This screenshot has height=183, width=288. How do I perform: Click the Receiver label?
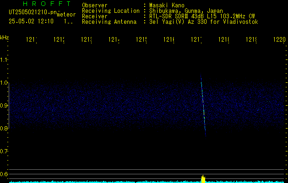(95, 16)
